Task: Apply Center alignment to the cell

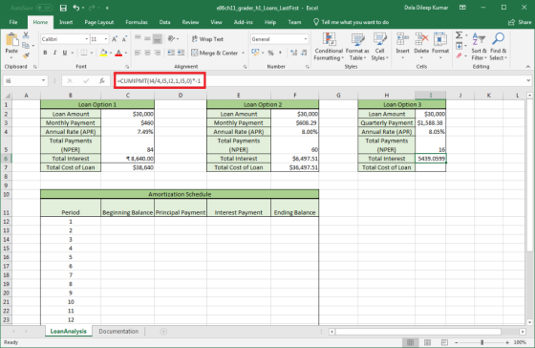Action: coord(147,53)
